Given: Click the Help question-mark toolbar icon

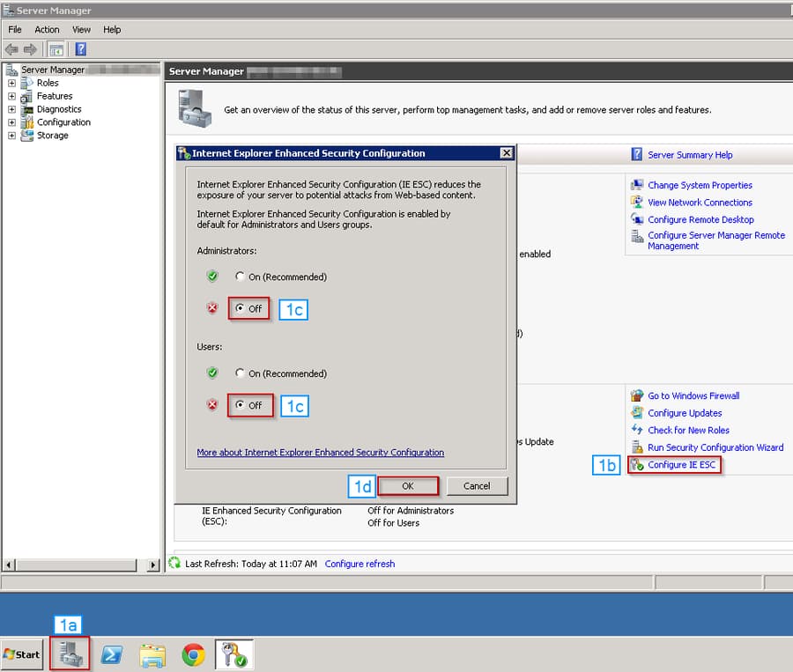Looking at the screenshot, I should click(80, 48).
